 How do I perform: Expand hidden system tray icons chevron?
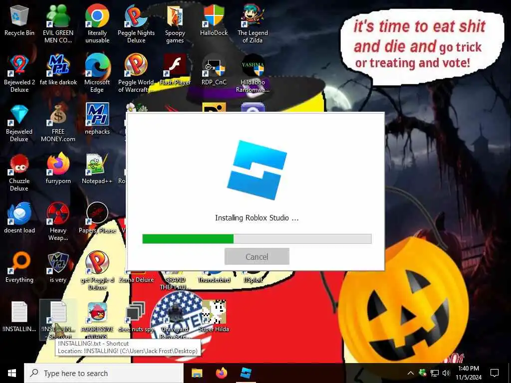[411, 373]
